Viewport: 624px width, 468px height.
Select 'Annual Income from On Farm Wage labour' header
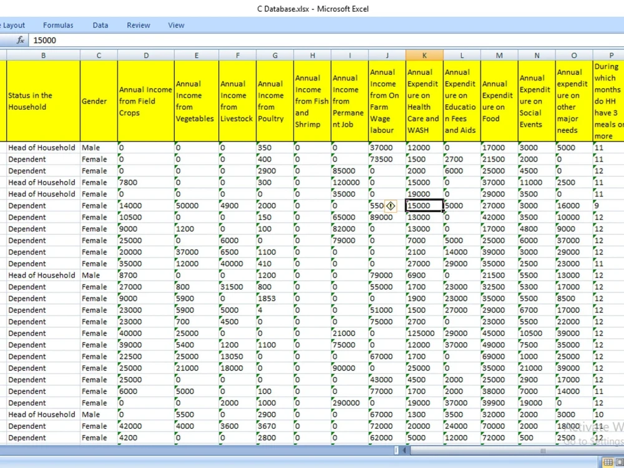pyautogui.click(x=388, y=101)
